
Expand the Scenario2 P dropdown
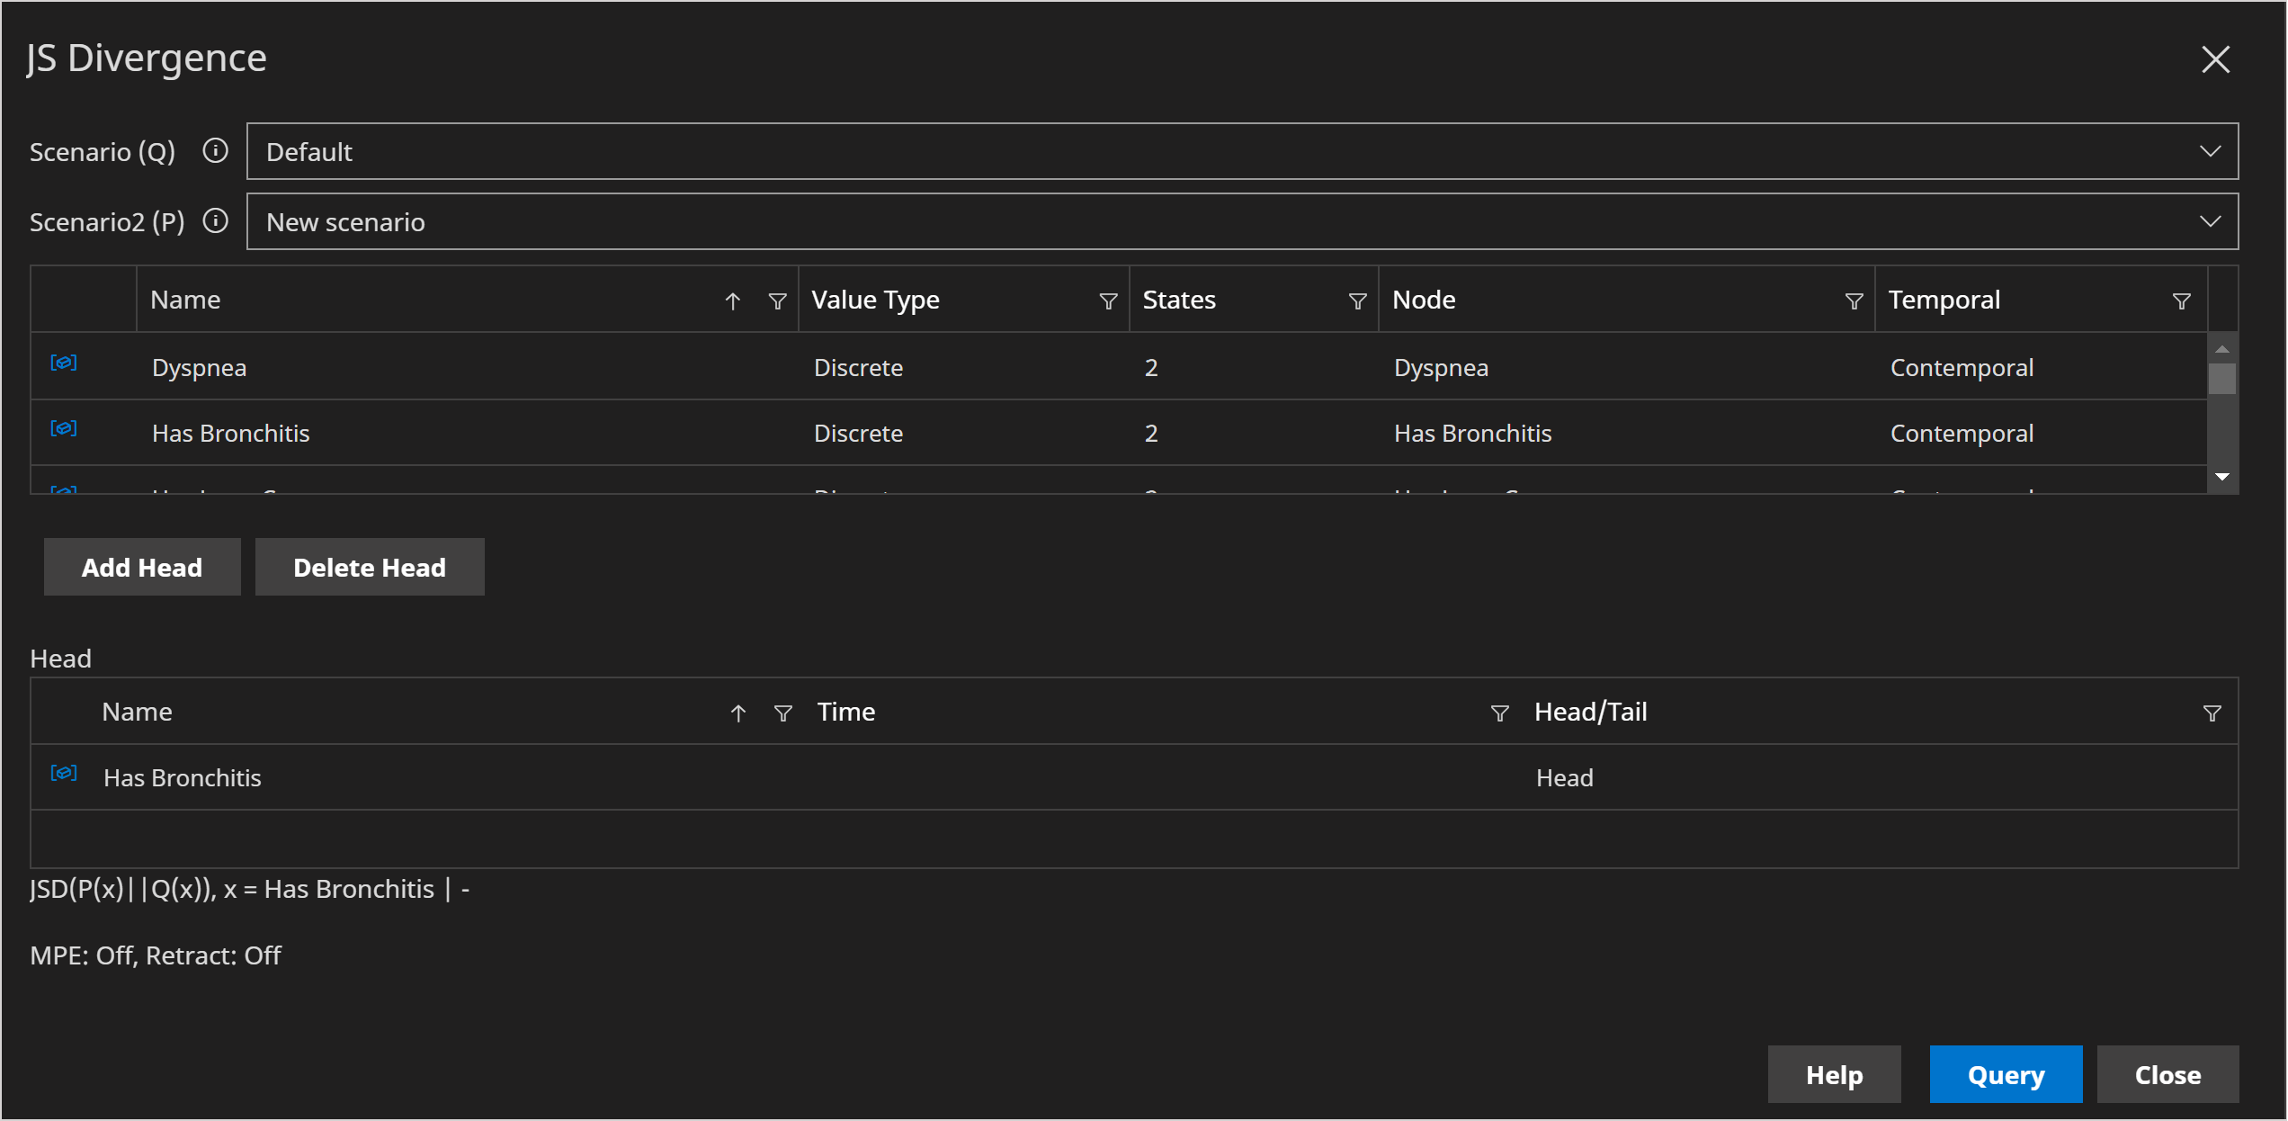tap(2212, 220)
